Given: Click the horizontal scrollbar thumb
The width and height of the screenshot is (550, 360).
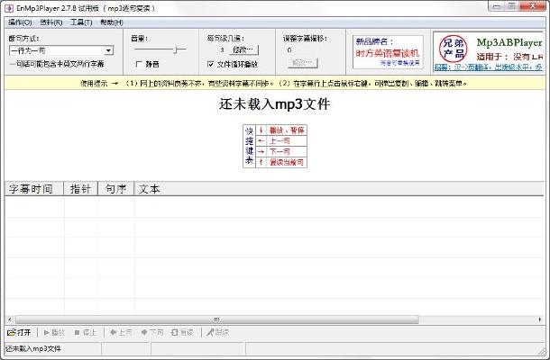Looking at the screenshot, I should (x=216, y=319).
